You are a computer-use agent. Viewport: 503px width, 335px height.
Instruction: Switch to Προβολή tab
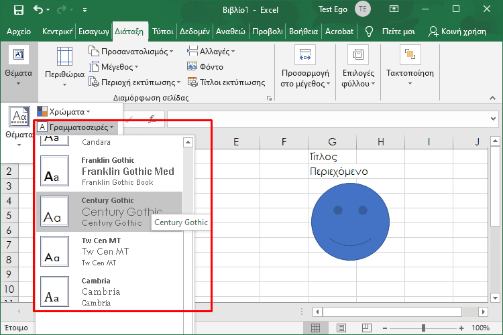click(x=268, y=31)
